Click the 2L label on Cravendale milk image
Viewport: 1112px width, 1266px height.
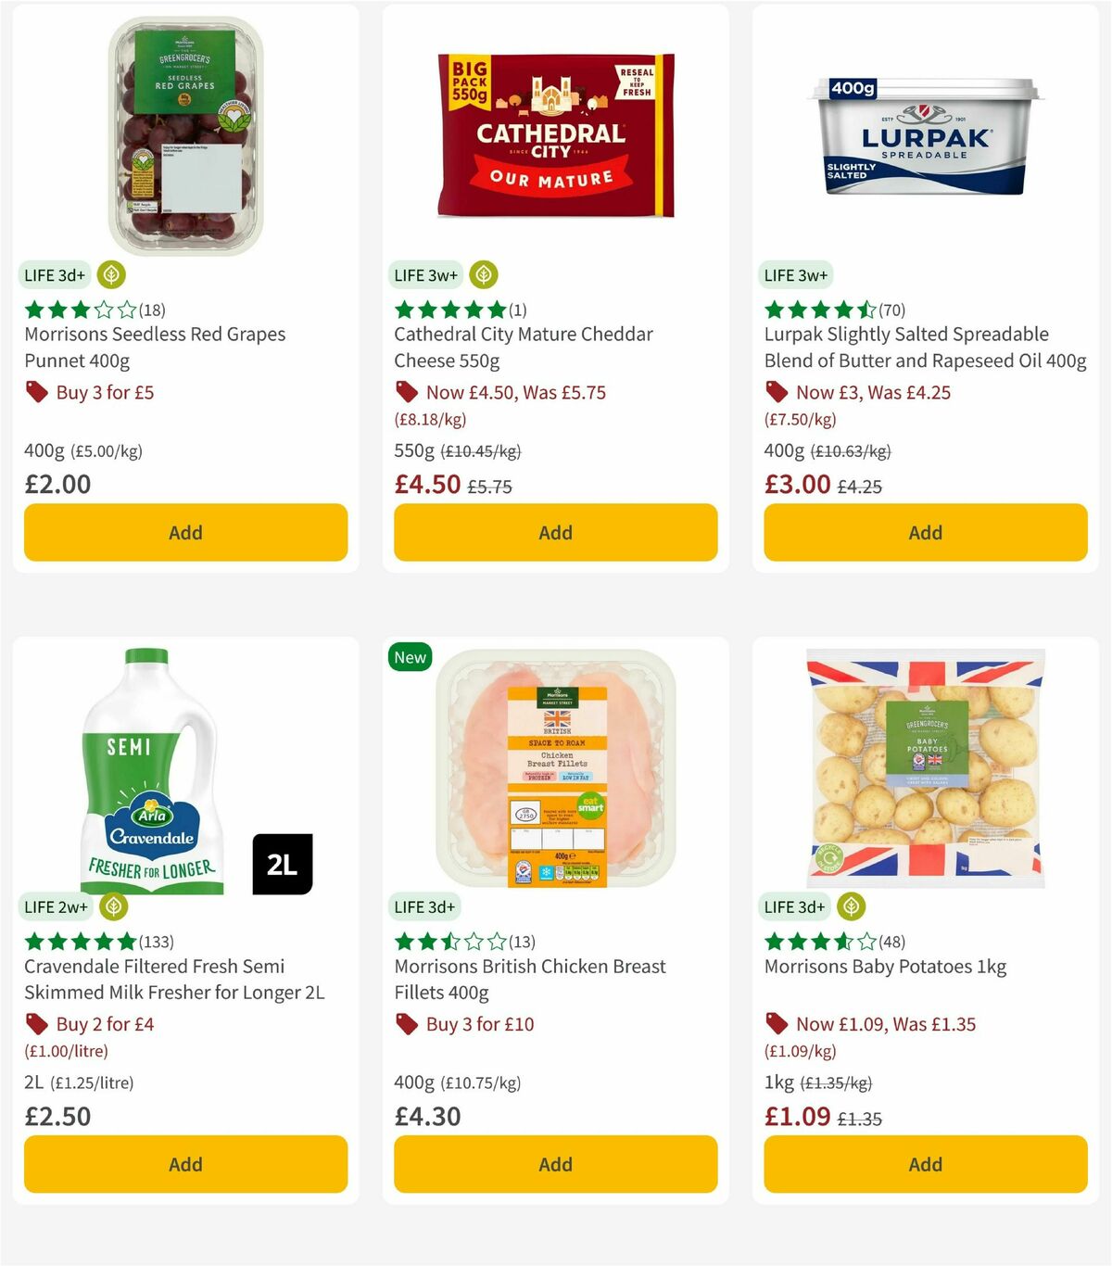click(284, 864)
